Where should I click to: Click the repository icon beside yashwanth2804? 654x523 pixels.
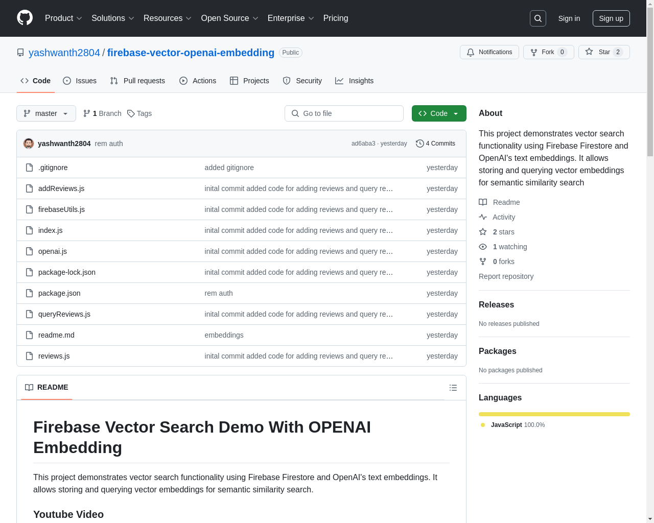20,53
